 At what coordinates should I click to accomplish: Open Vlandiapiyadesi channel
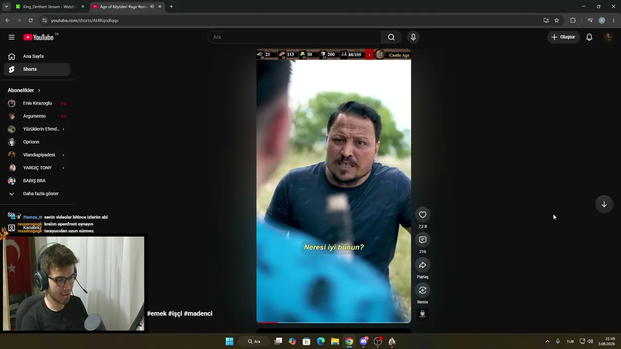click(x=37, y=155)
